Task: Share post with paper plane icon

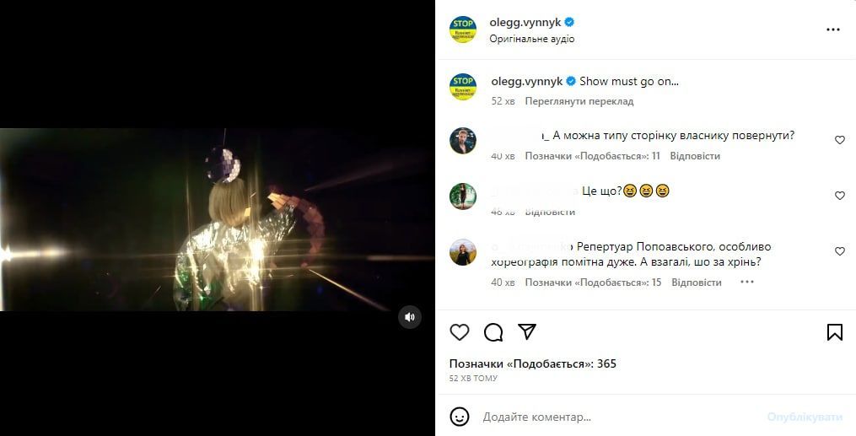Action: [x=527, y=332]
